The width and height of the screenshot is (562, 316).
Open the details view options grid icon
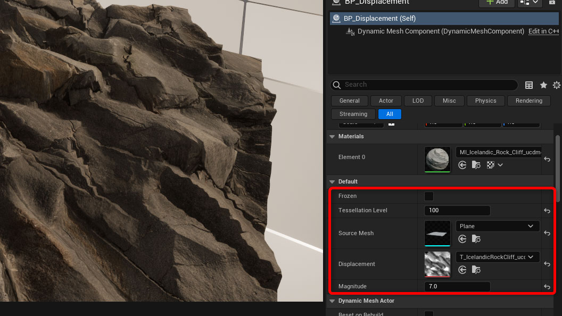(x=529, y=85)
